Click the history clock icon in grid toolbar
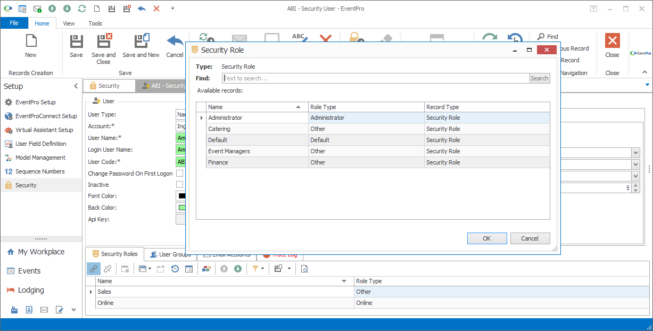Image resolution: width=653 pixels, height=331 pixels. tap(175, 269)
